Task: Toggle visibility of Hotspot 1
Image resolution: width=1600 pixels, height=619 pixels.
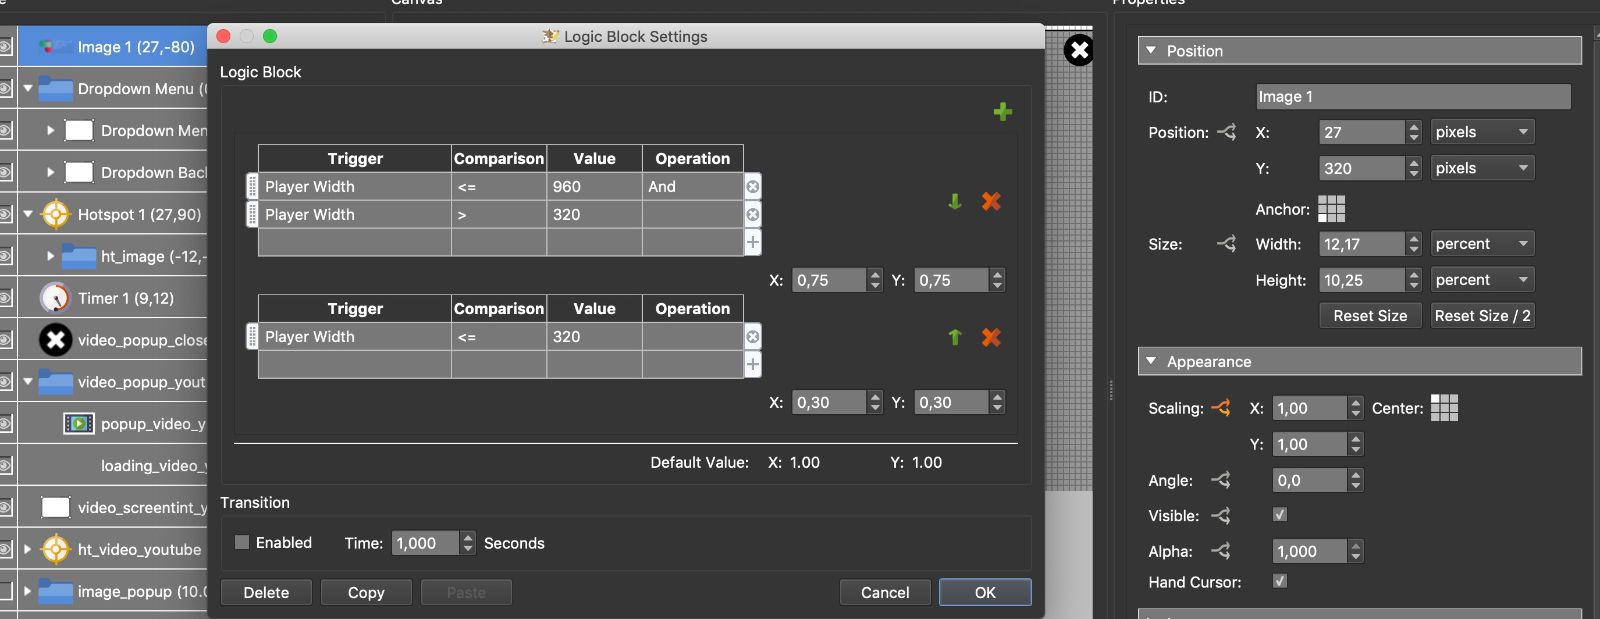Action: tap(6, 214)
